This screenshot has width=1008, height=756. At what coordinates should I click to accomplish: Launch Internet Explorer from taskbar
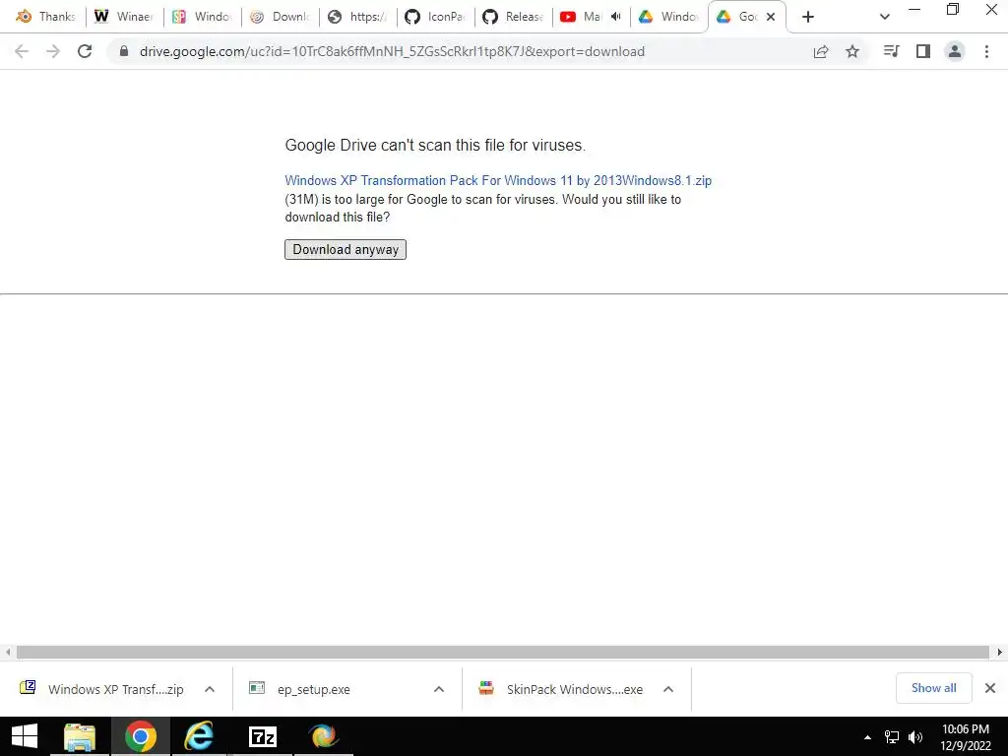[199, 736]
